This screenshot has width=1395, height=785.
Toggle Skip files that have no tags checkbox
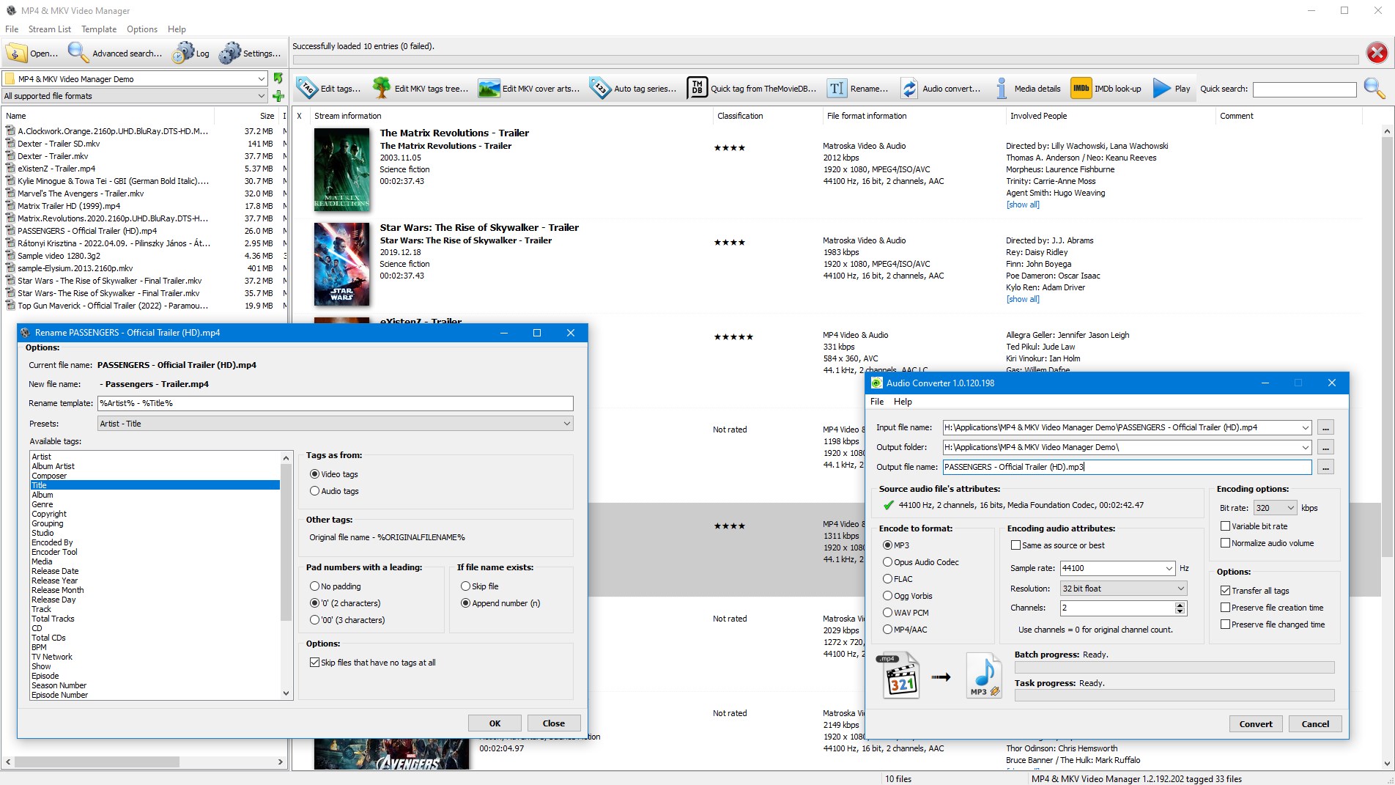tap(315, 663)
